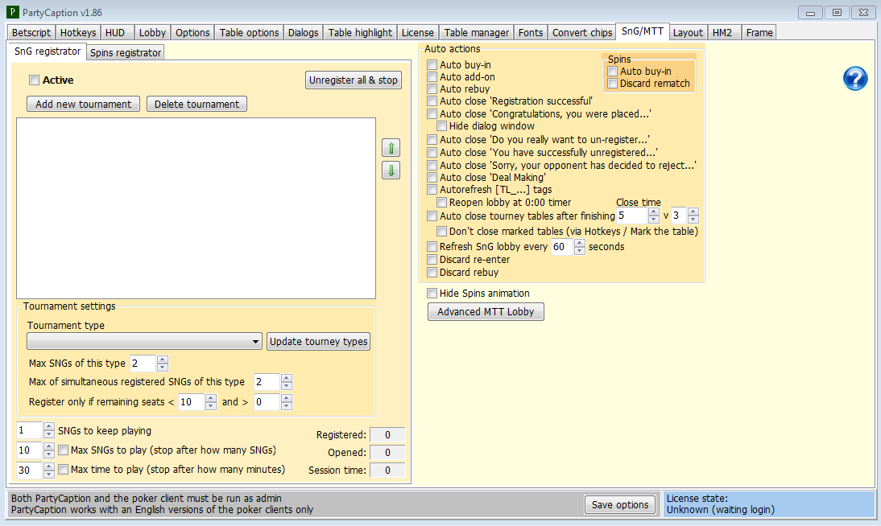The image size is (881, 526).
Task: Enable Auto add-on checkbox
Action: [x=432, y=77]
